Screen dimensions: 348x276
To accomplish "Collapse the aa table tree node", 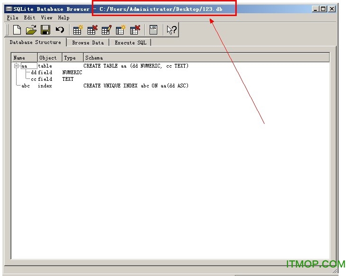I will [16, 66].
